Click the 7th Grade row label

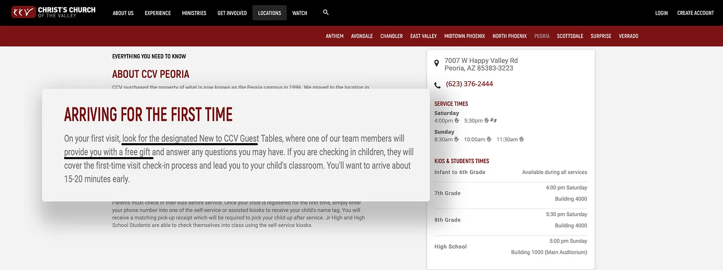[447, 193]
